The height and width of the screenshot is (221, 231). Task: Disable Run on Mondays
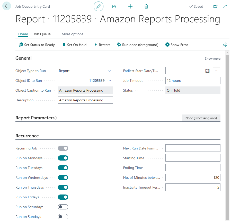tap(63, 158)
